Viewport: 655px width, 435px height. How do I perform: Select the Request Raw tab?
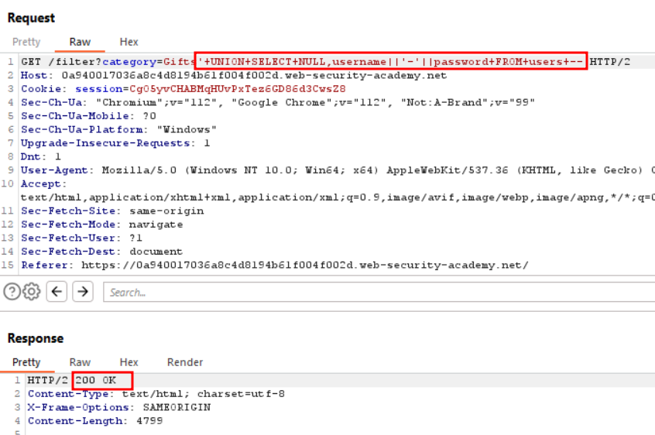pyautogui.click(x=80, y=42)
